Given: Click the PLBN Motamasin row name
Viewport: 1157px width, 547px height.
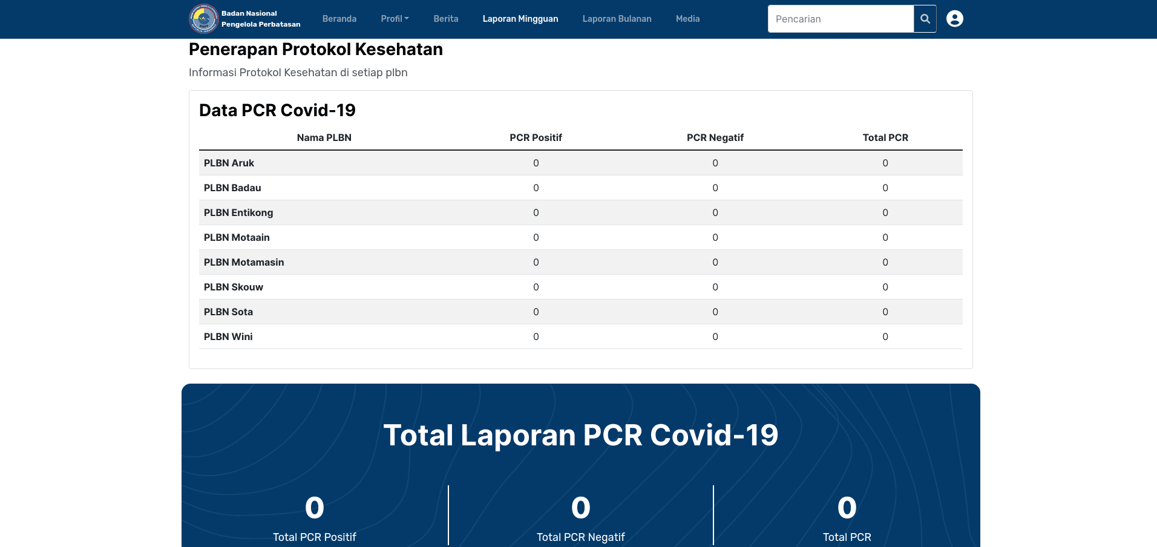Looking at the screenshot, I should [x=244, y=263].
